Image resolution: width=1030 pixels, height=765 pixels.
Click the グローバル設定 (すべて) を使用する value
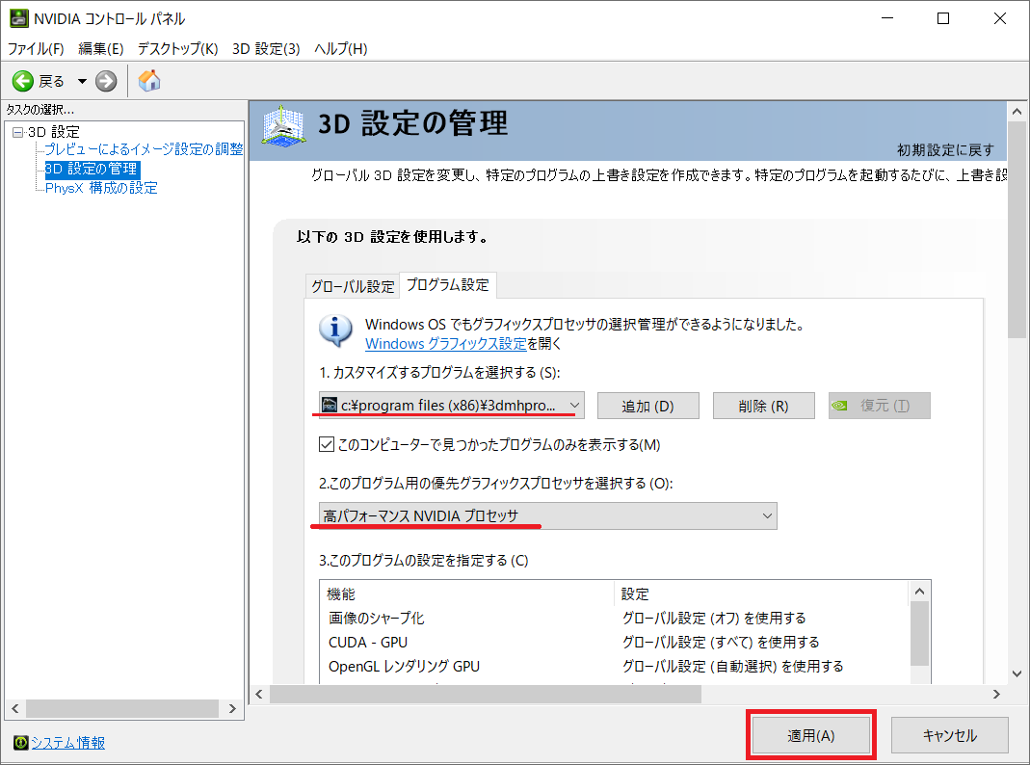(721, 643)
